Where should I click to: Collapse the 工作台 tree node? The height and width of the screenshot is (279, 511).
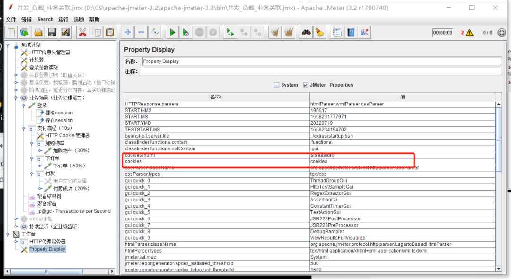click(8, 234)
